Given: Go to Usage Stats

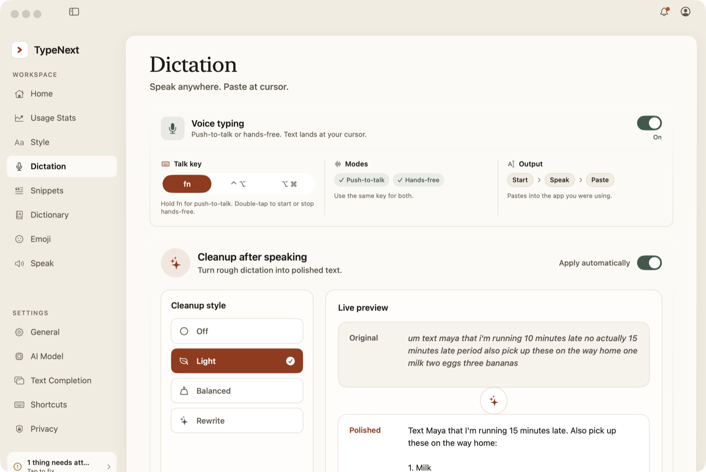Looking at the screenshot, I should 62,118.
